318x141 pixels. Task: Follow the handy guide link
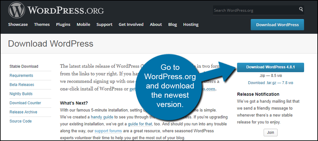(102, 117)
